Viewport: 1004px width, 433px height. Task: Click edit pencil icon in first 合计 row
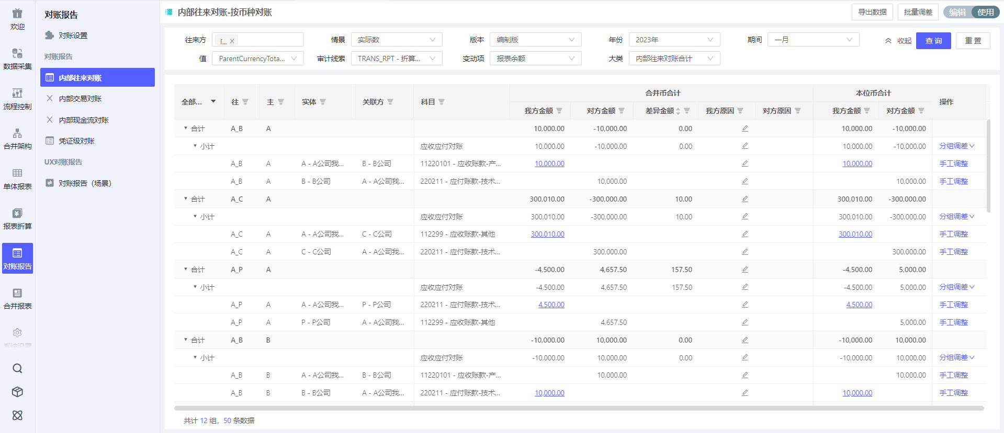tap(744, 128)
